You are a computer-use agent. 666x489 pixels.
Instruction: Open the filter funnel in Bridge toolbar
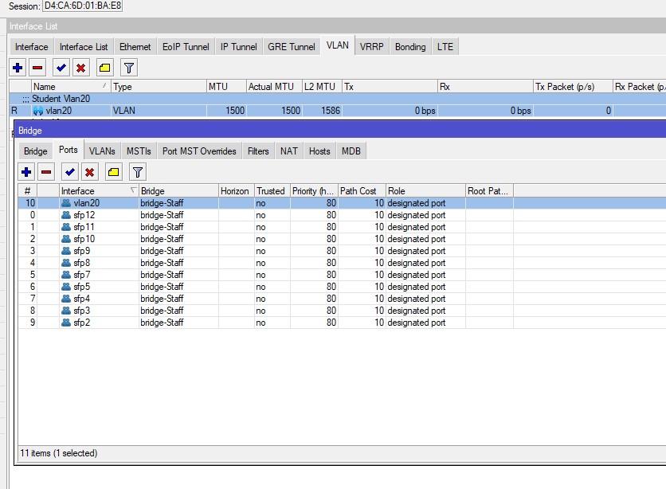click(x=137, y=172)
